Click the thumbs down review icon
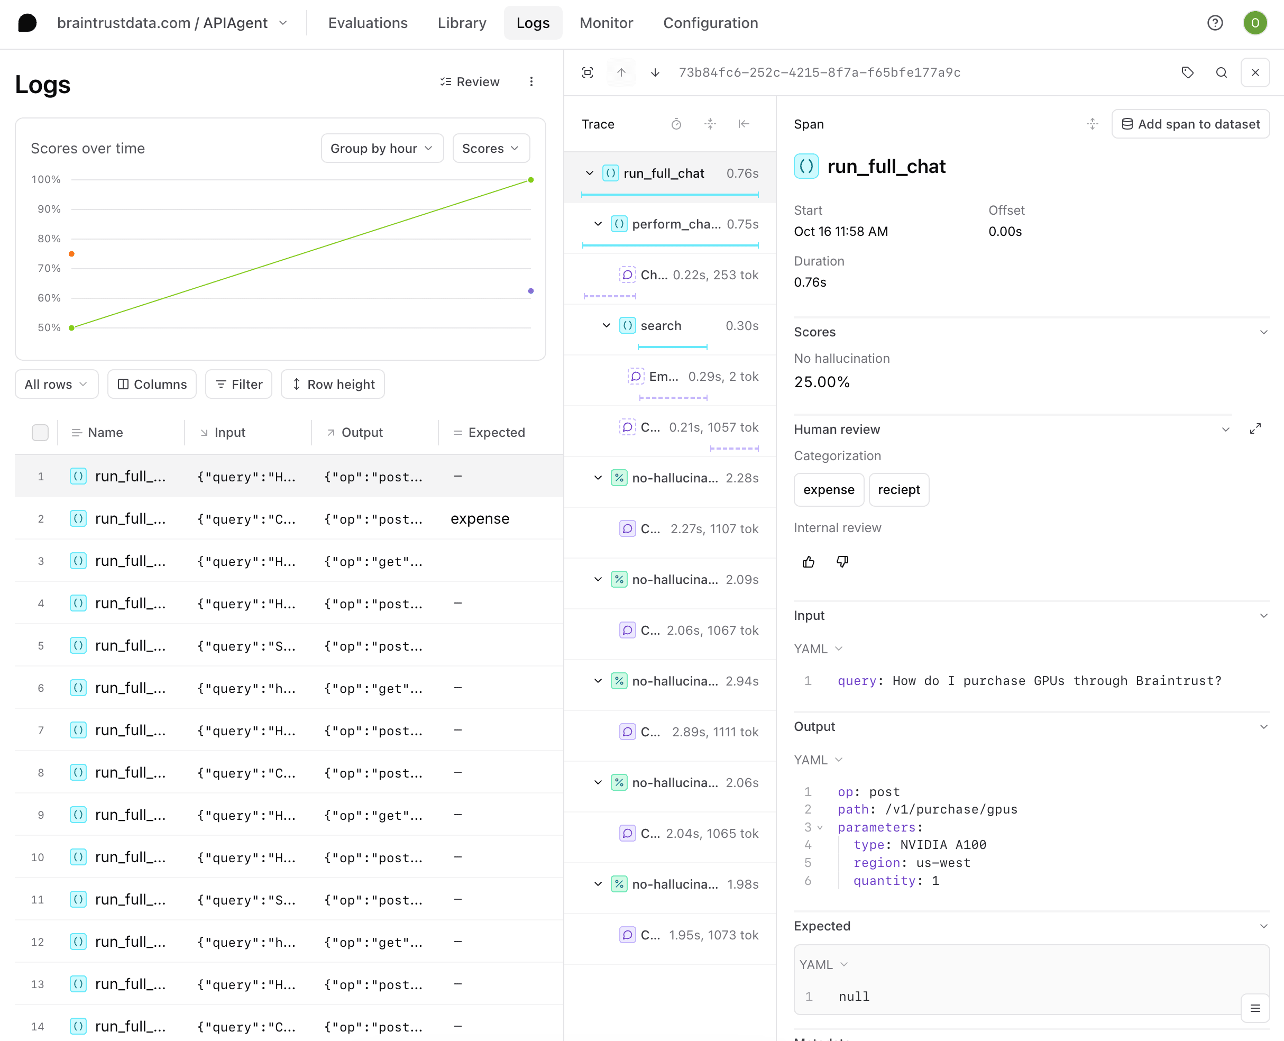 (842, 562)
